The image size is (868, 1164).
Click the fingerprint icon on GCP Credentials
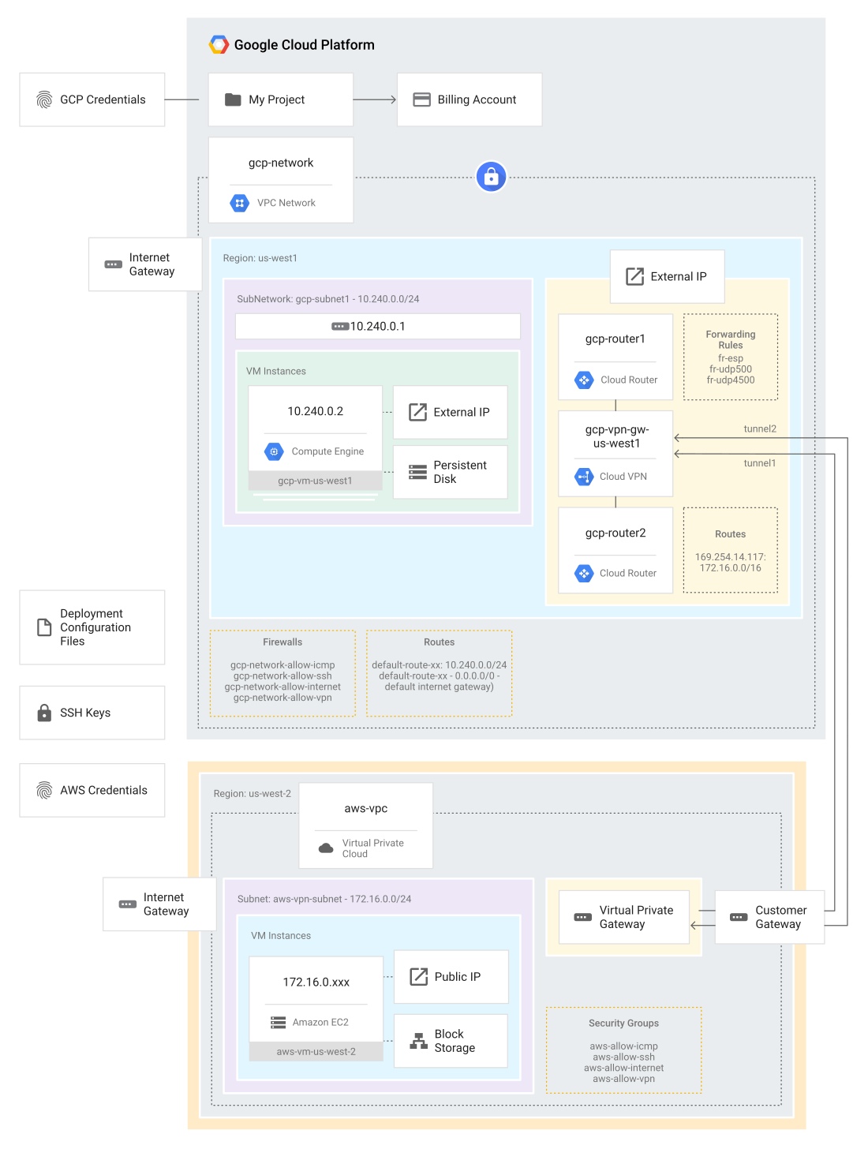pos(43,99)
